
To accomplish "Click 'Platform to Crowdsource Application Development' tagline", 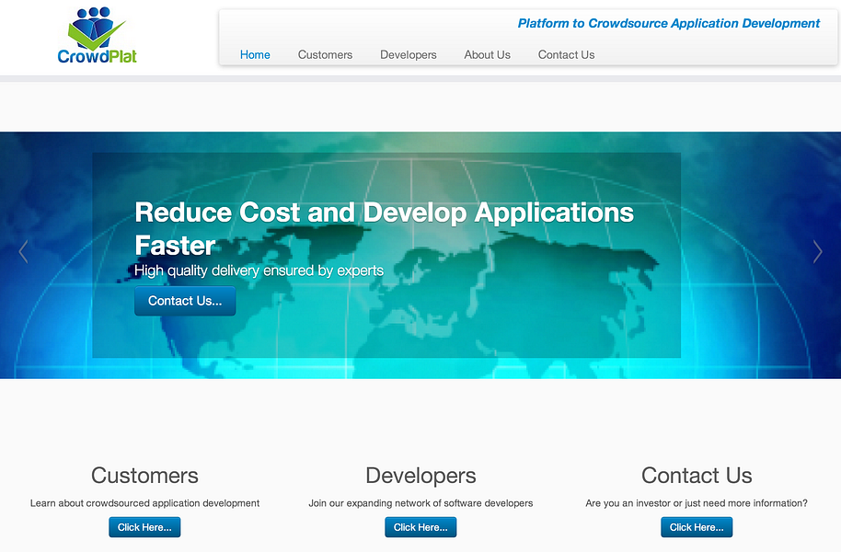I will tap(669, 24).
